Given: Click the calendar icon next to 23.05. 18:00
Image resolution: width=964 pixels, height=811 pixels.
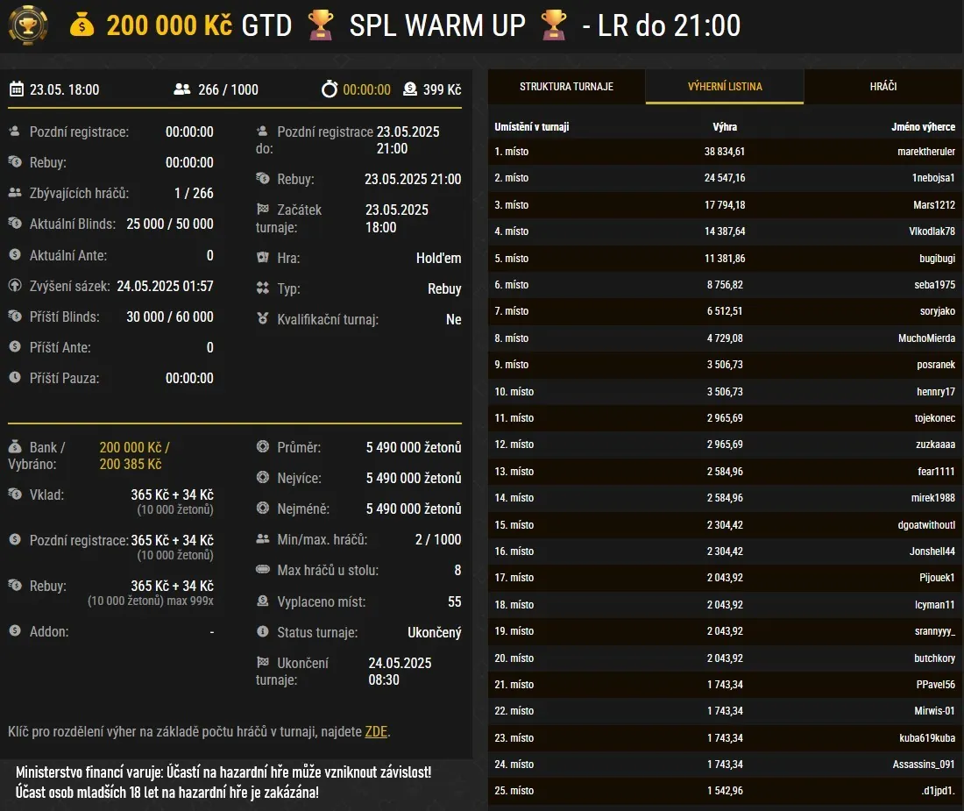Looking at the screenshot, I should [x=16, y=89].
